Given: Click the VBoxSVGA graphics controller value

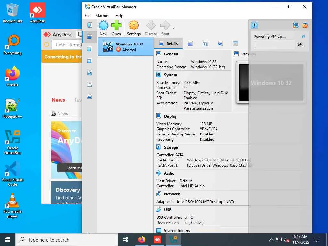Looking at the screenshot, I should coord(209,129).
